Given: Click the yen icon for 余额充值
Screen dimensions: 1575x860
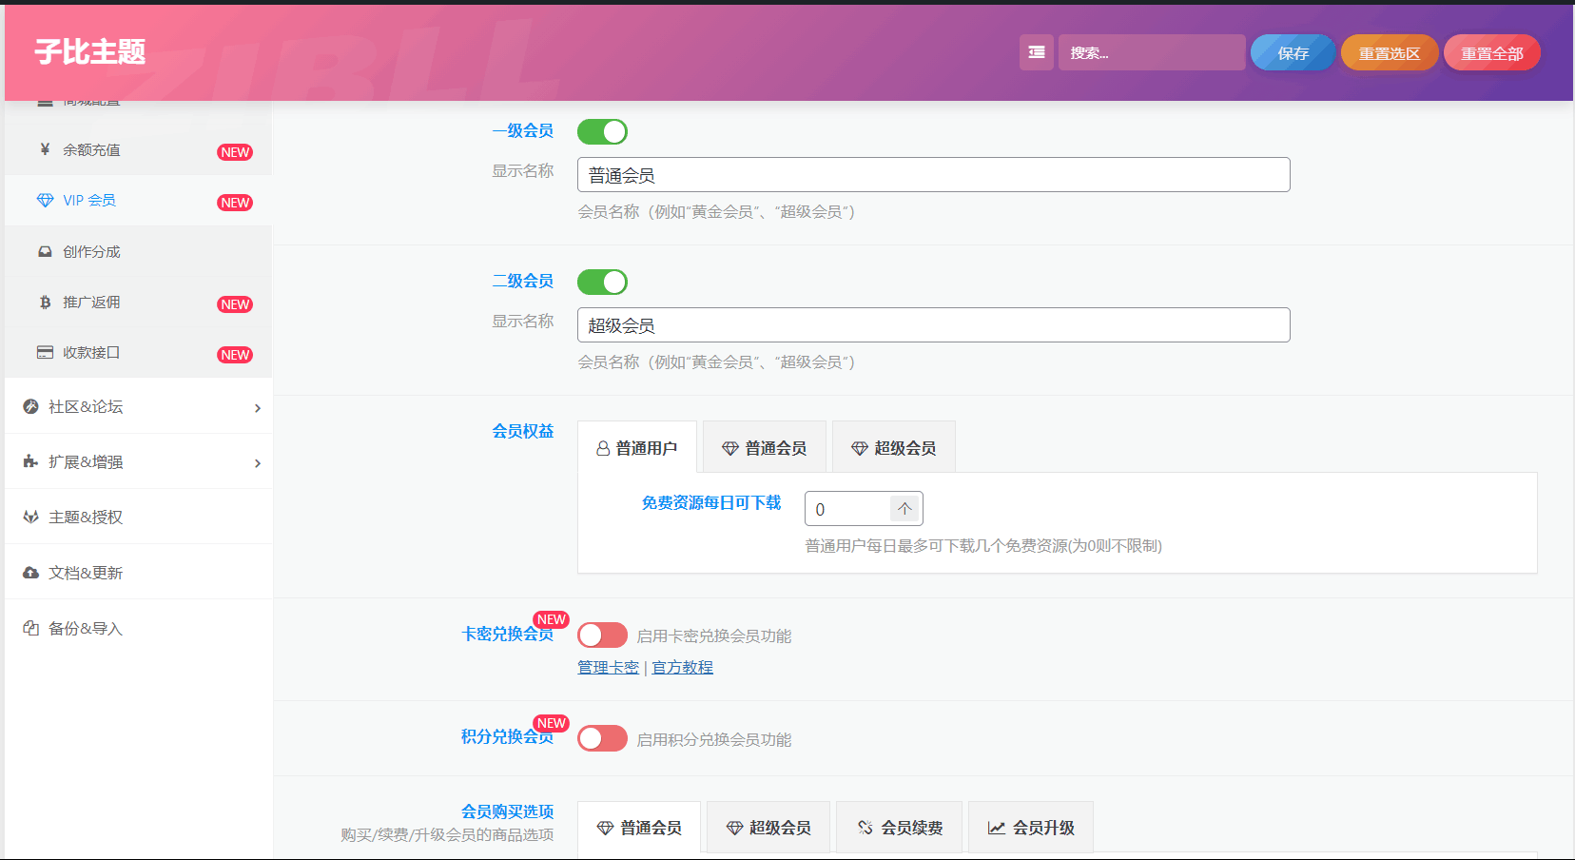Looking at the screenshot, I should coord(45,149).
